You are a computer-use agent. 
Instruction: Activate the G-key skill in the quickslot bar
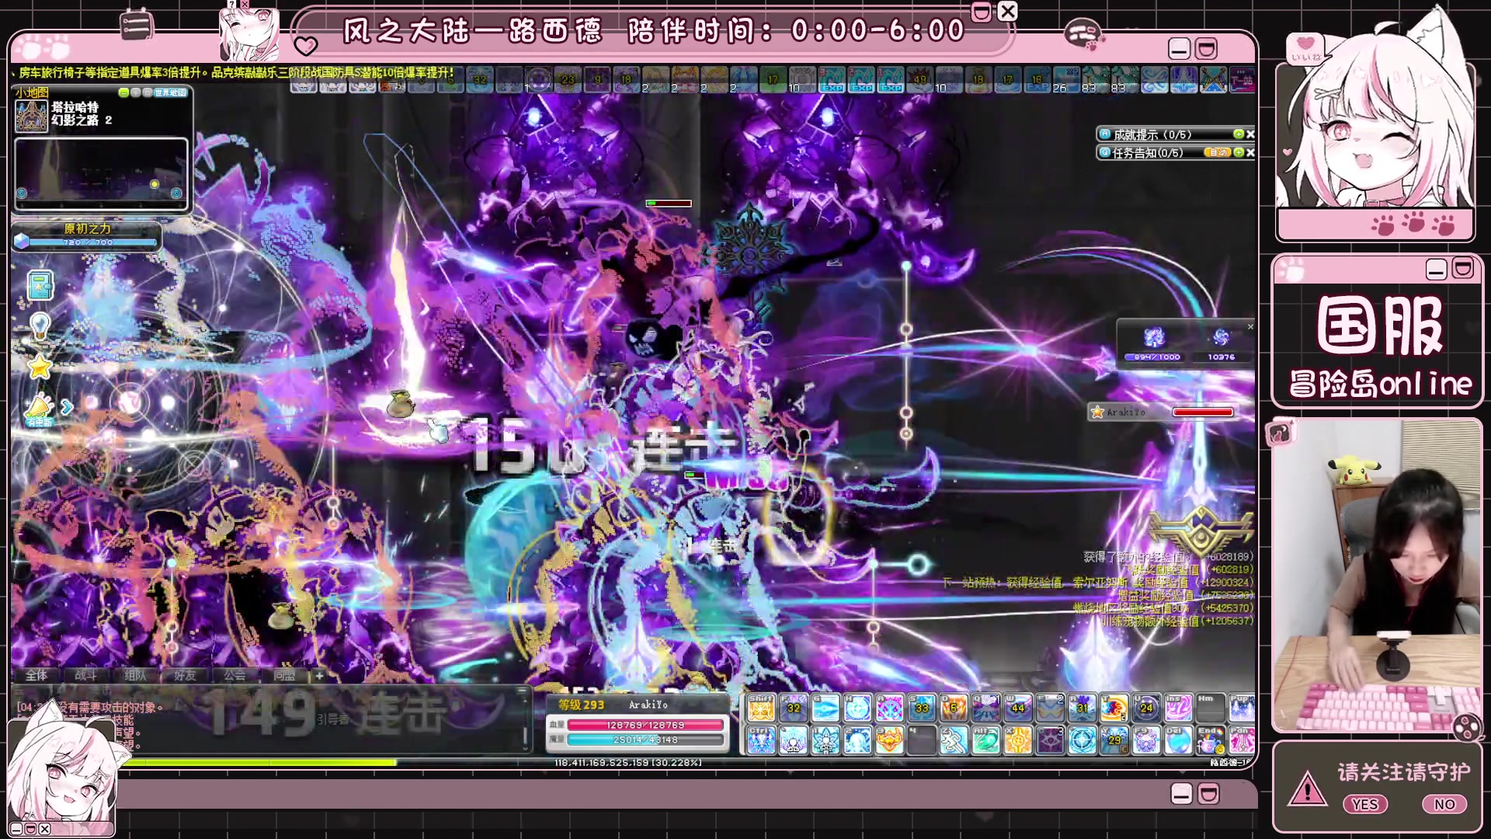pyautogui.click(x=825, y=708)
